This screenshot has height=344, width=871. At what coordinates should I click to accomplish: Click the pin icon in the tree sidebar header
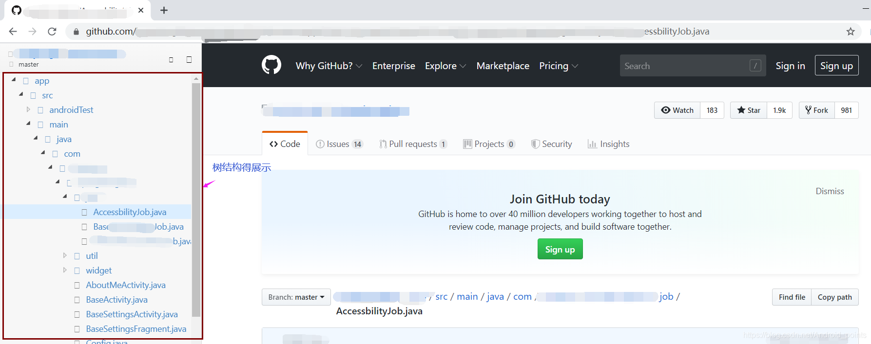tap(171, 60)
